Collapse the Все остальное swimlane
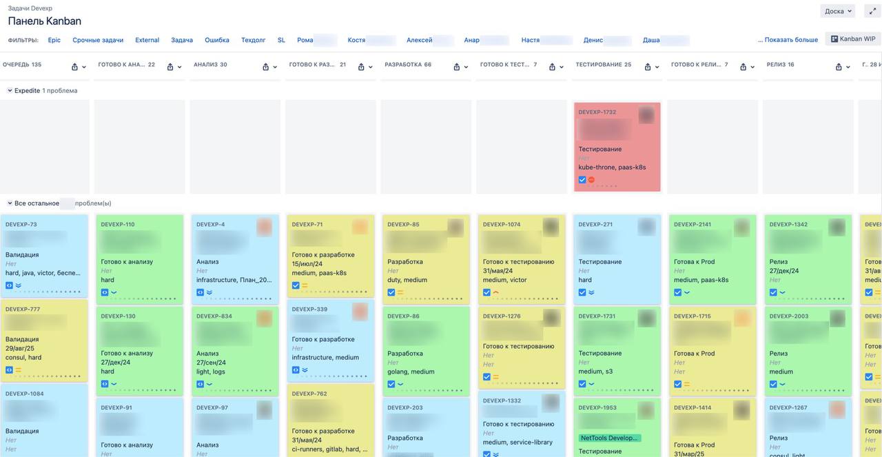 [x=8, y=201]
